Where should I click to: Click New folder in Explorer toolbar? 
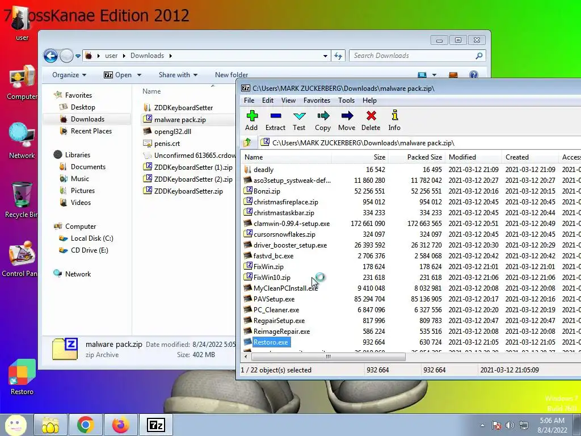click(231, 75)
